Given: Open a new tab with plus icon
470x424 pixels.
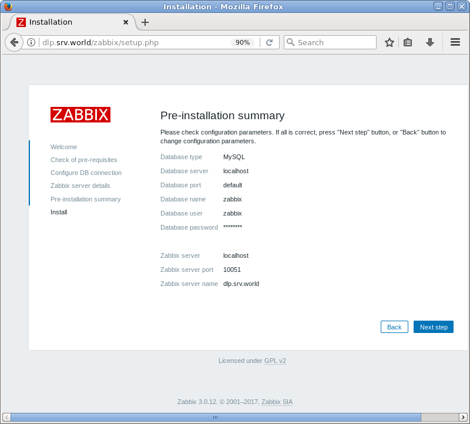Looking at the screenshot, I should 145,22.
